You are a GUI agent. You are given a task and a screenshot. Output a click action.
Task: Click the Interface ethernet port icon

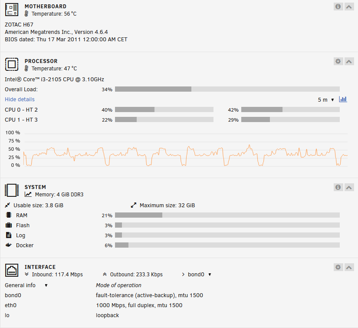12,270
